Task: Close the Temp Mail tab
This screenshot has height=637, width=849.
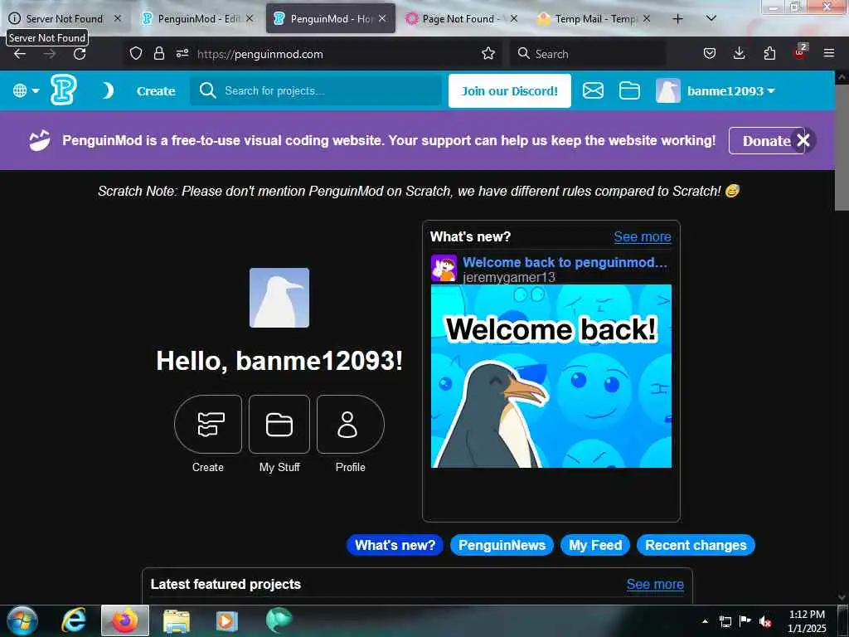Action: click(647, 18)
